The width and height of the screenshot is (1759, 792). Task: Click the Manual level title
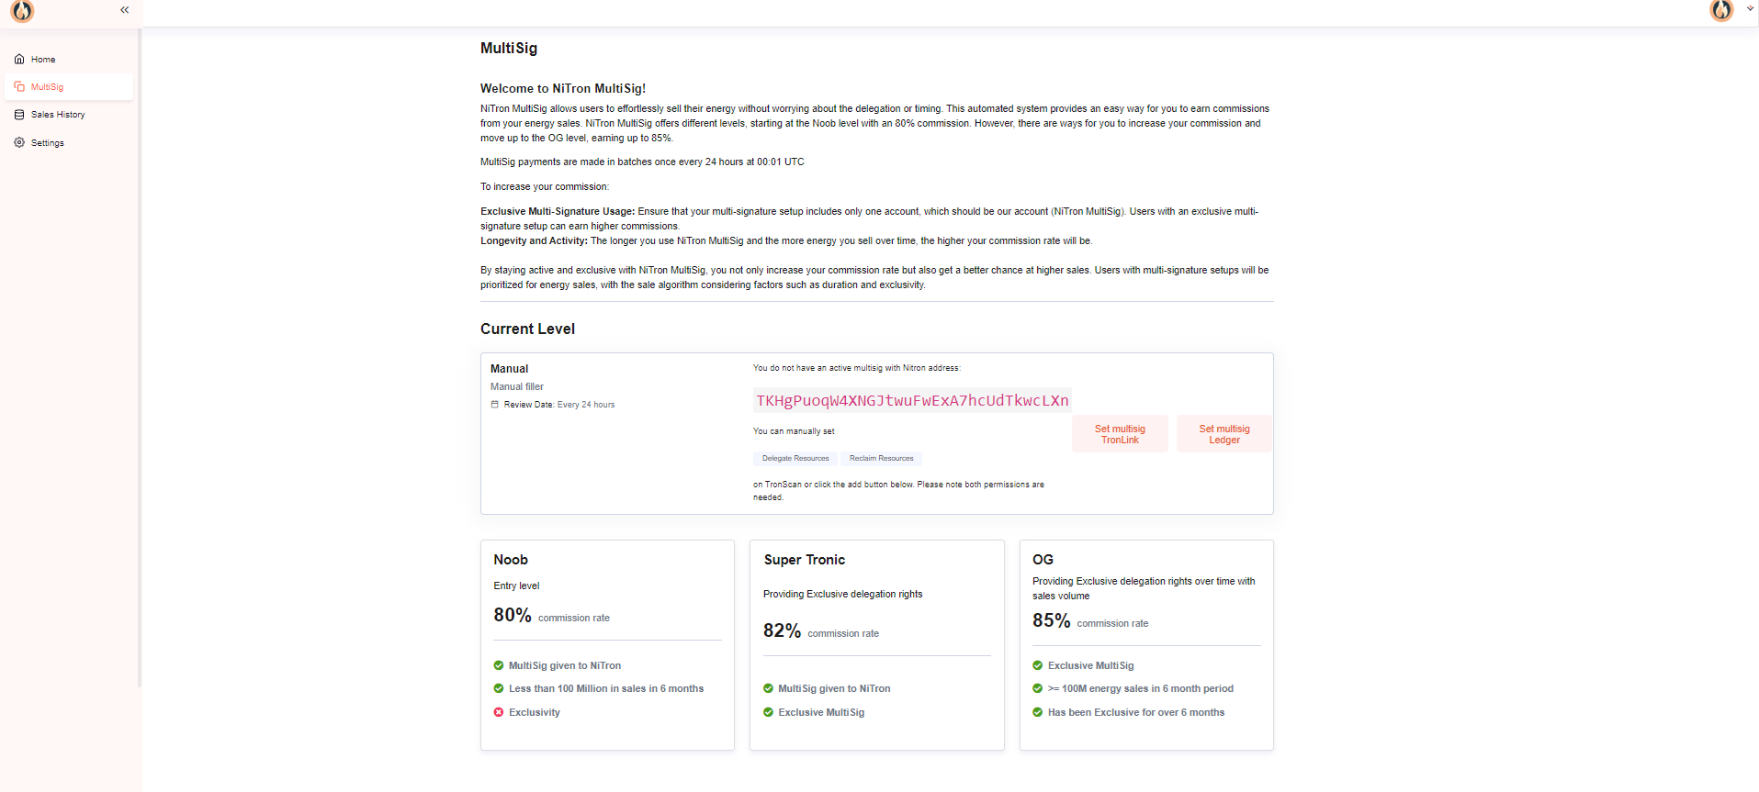tap(510, 369)
